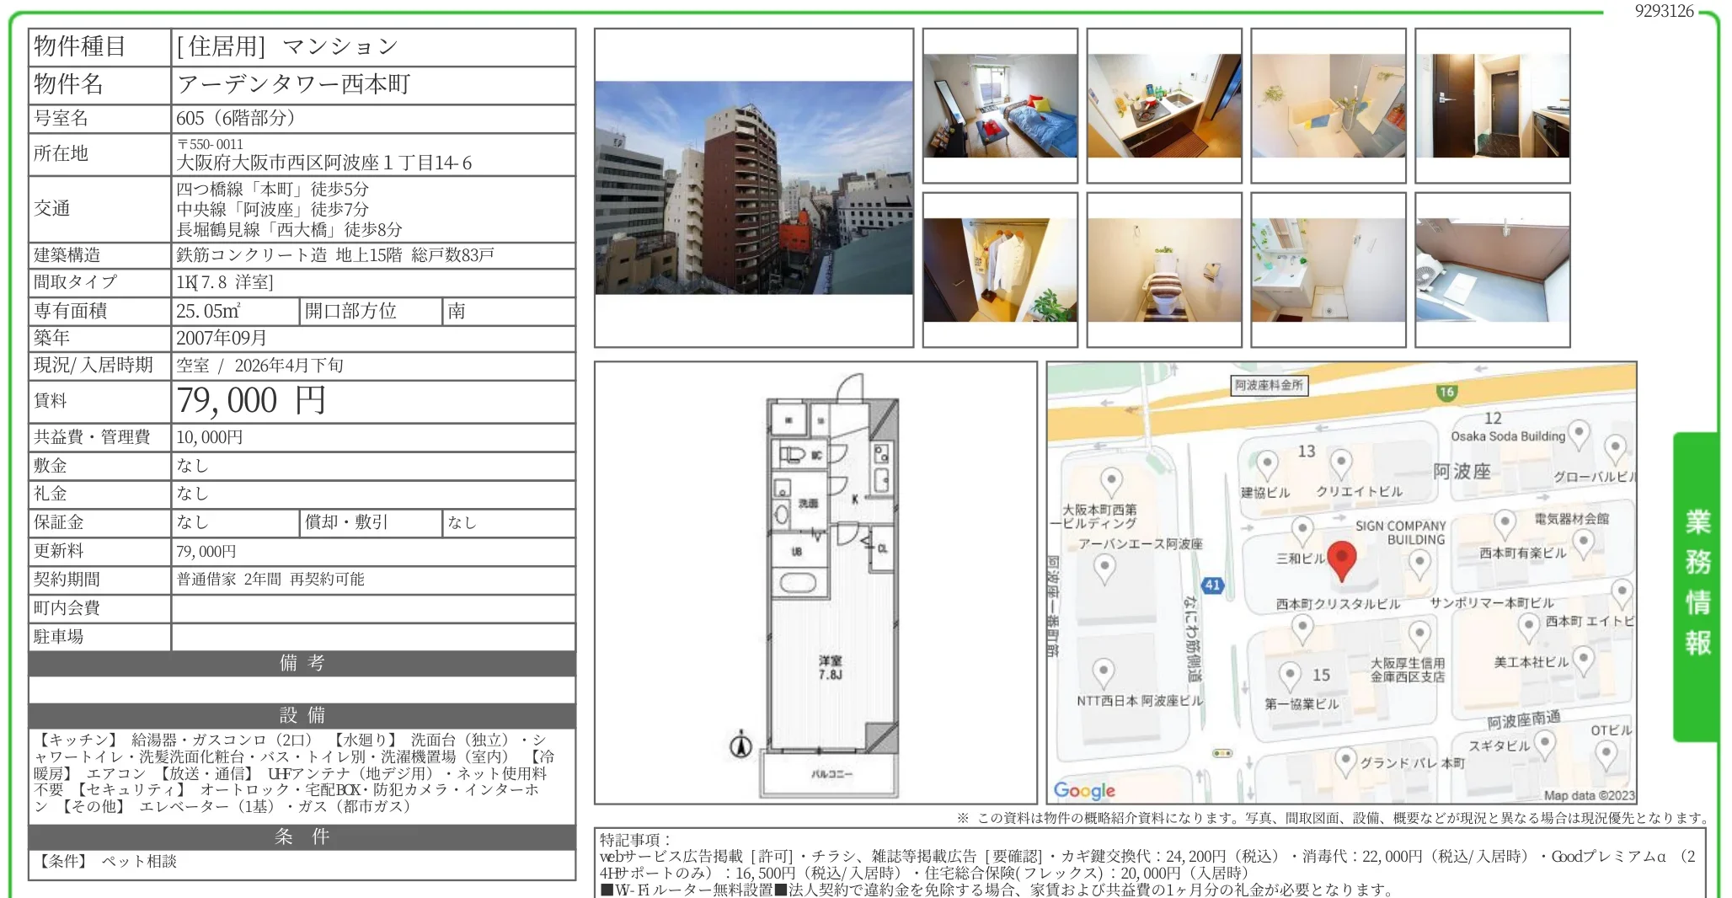1732x898 pixels.
Task: Open the green 業務情報 side tab
Action: (x=1697, y=584)
